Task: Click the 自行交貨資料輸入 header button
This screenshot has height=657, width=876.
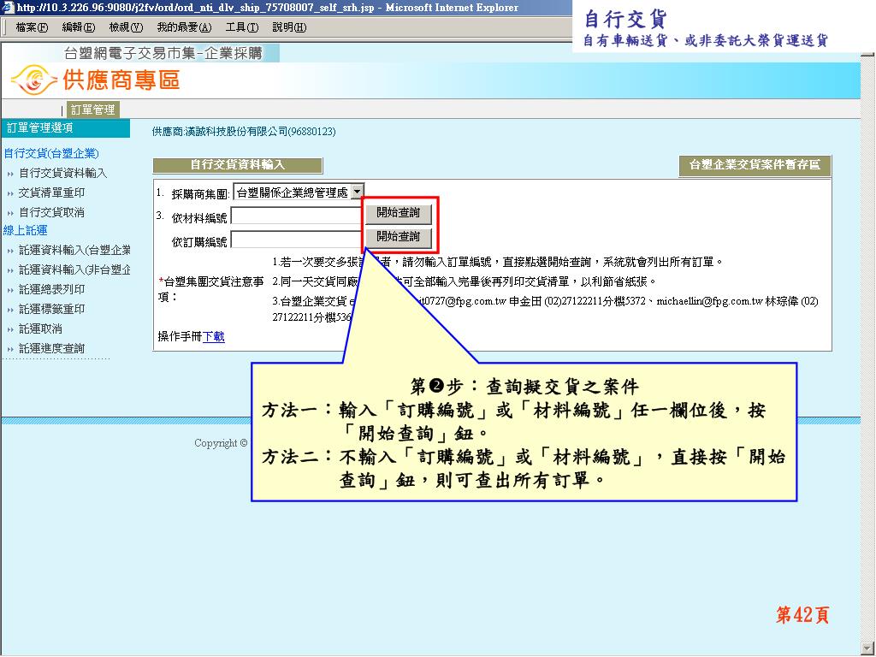Action: pos(238,165)
